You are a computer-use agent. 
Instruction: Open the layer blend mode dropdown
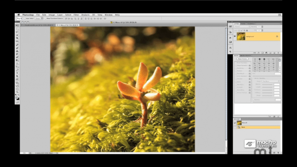click(x=242, y=27)
